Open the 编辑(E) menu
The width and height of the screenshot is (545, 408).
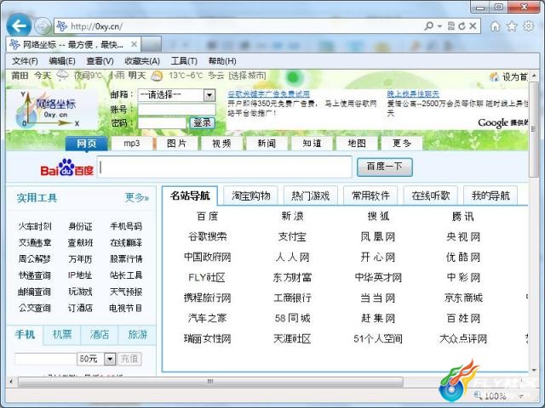click(62, 61)
